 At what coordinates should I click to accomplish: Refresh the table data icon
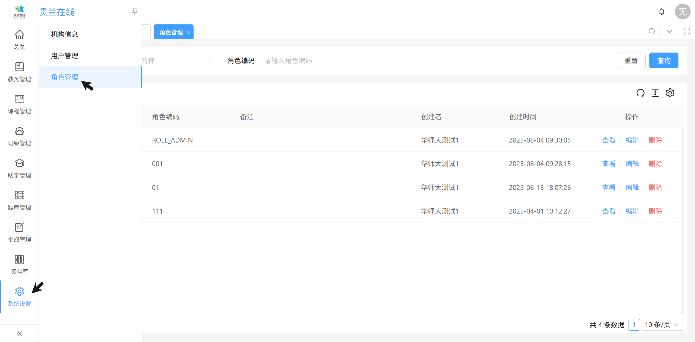[x=640, y=93]
